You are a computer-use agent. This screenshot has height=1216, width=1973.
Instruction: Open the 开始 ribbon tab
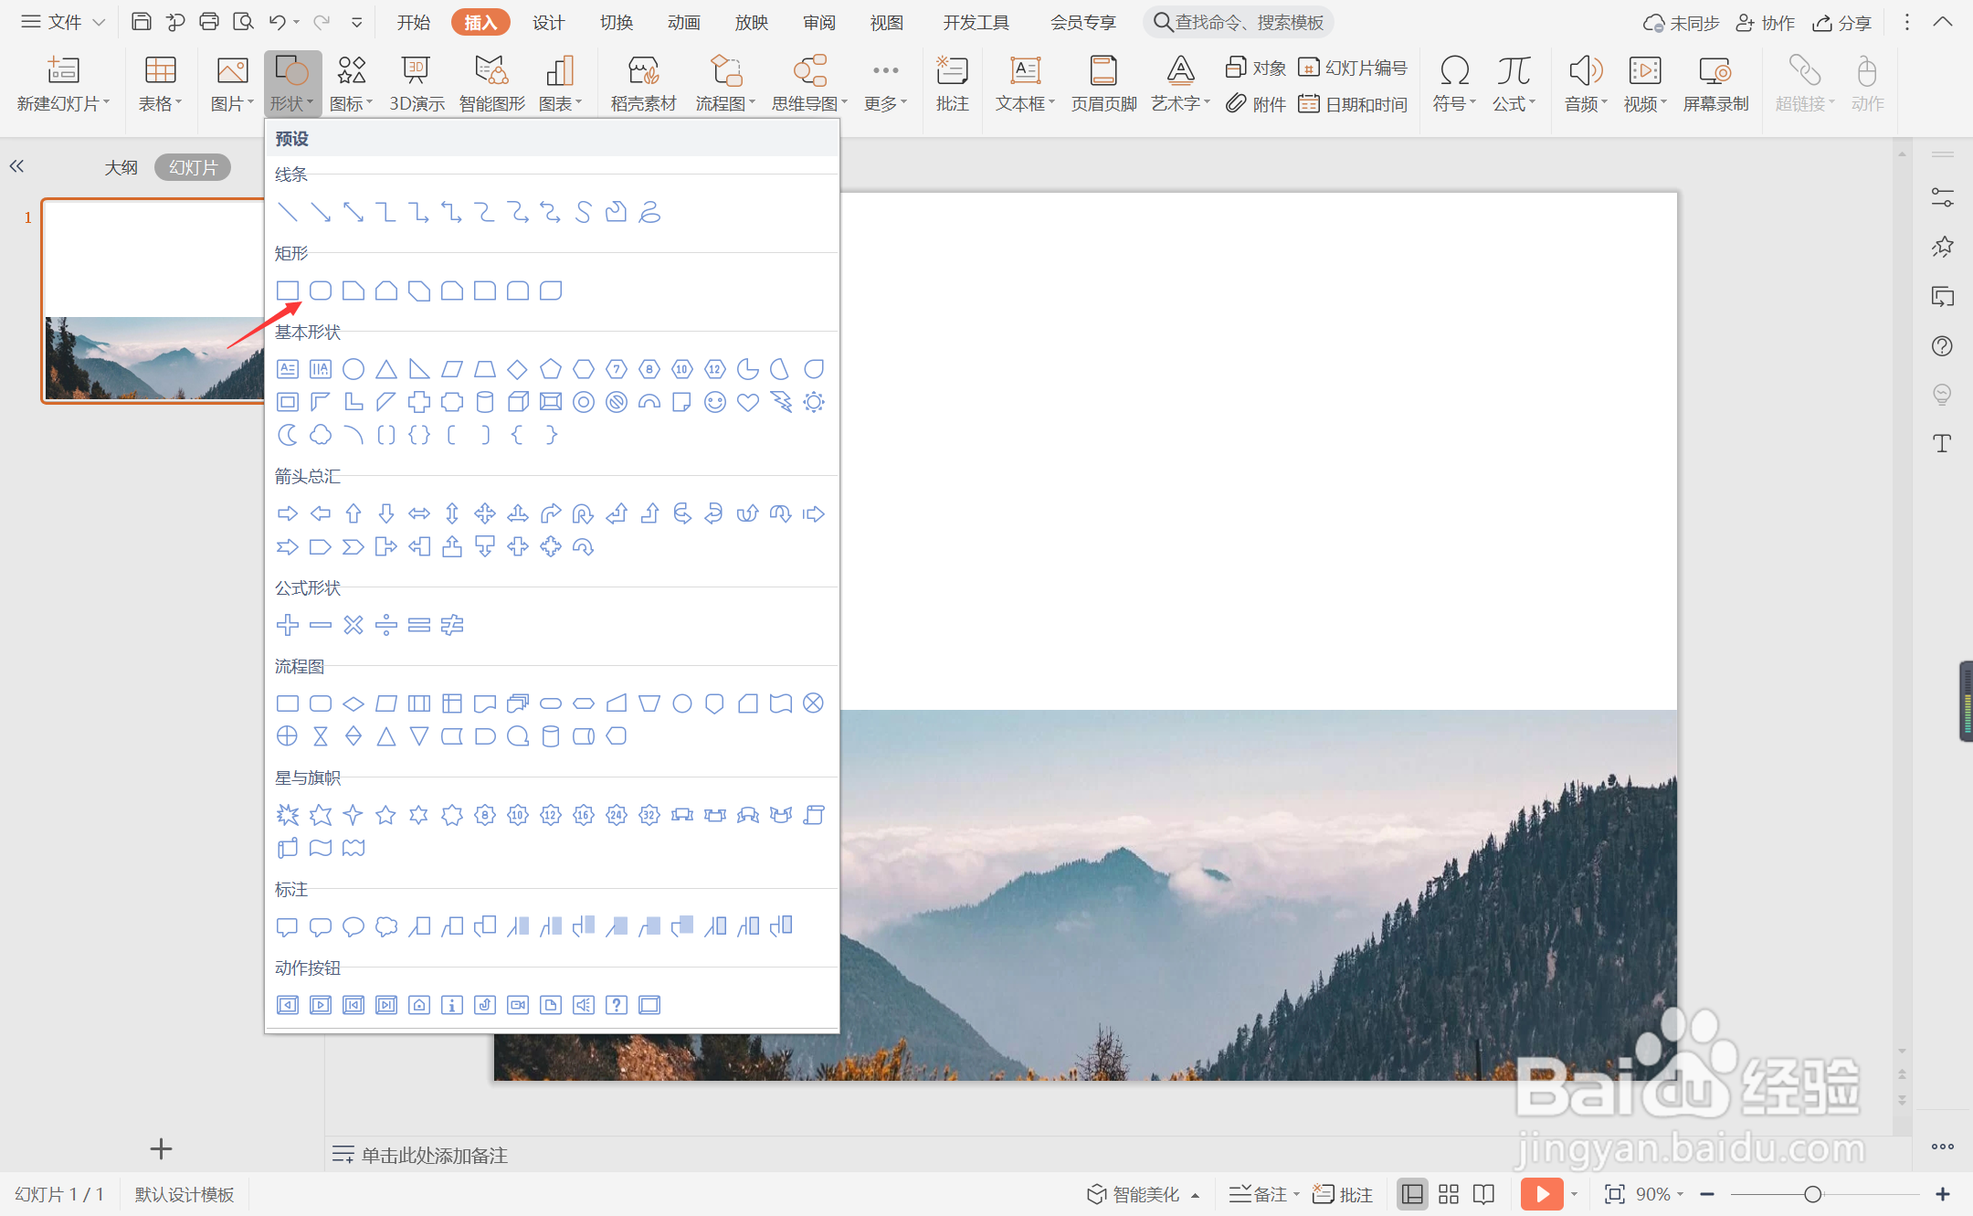[x=413, y=22]
